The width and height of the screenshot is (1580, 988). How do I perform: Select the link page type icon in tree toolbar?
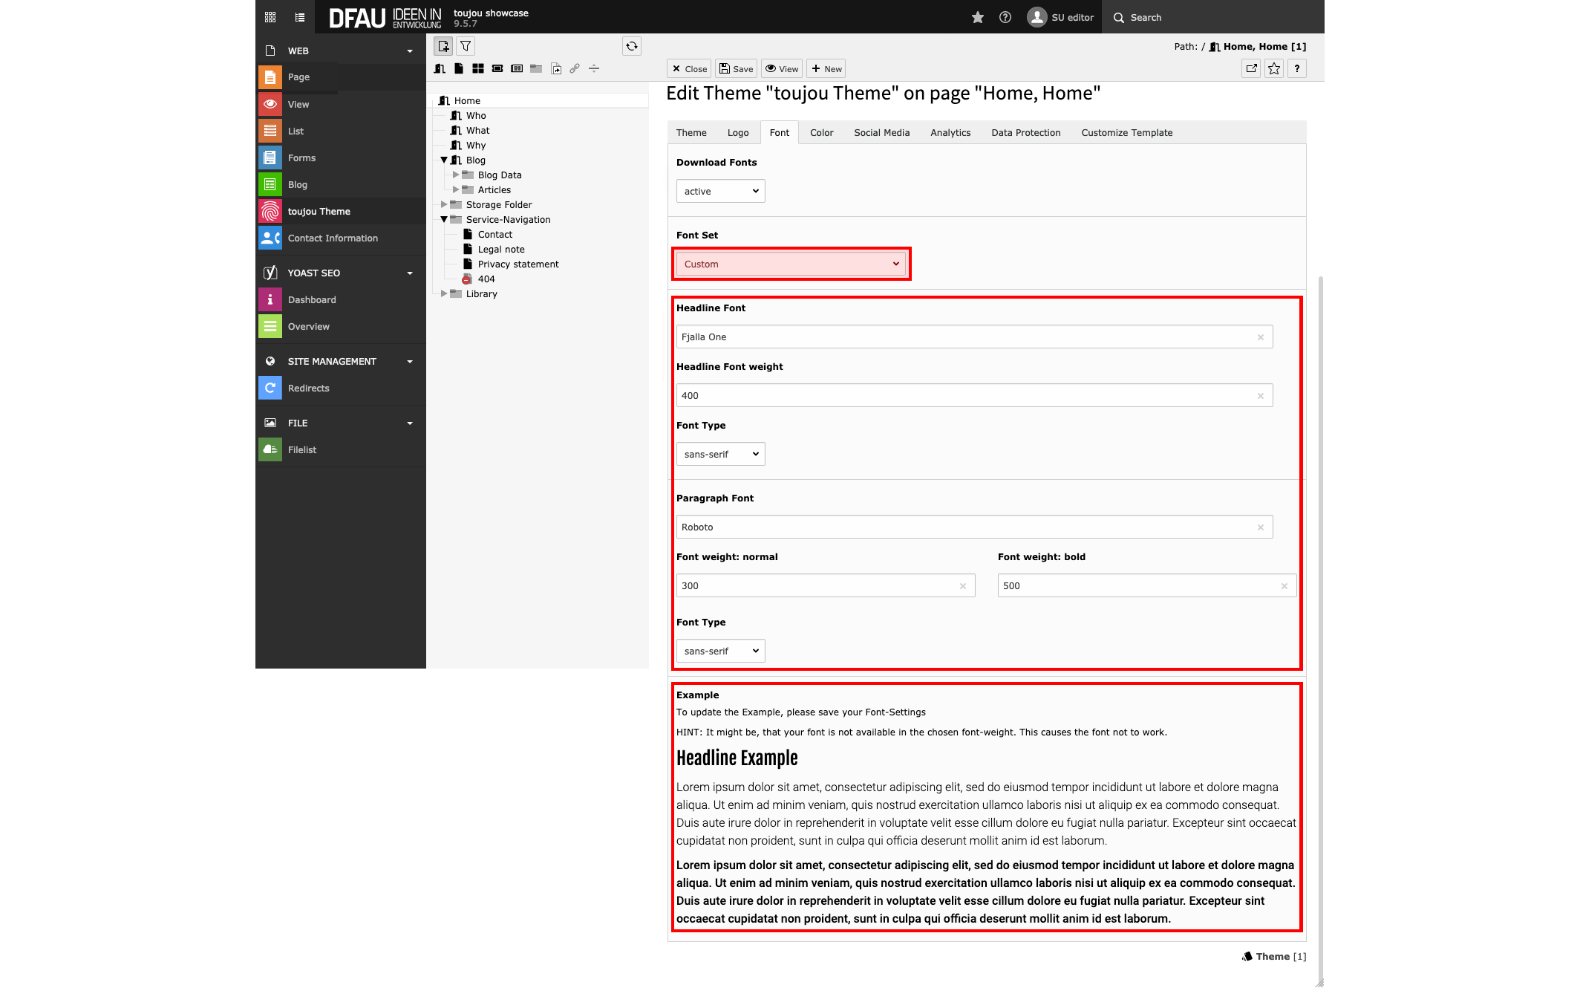pyautogui.click(x=575, y=68)
